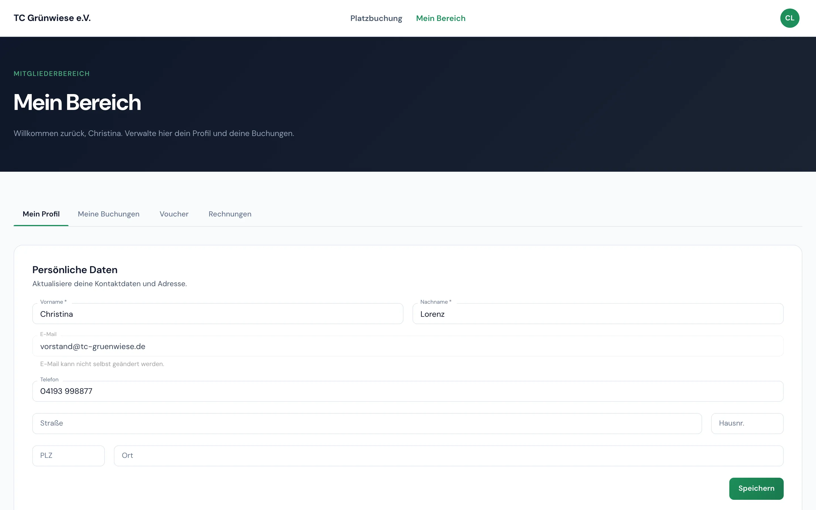
Task: Open Mein Bereich in the top navigation
Action: [440, 18]
